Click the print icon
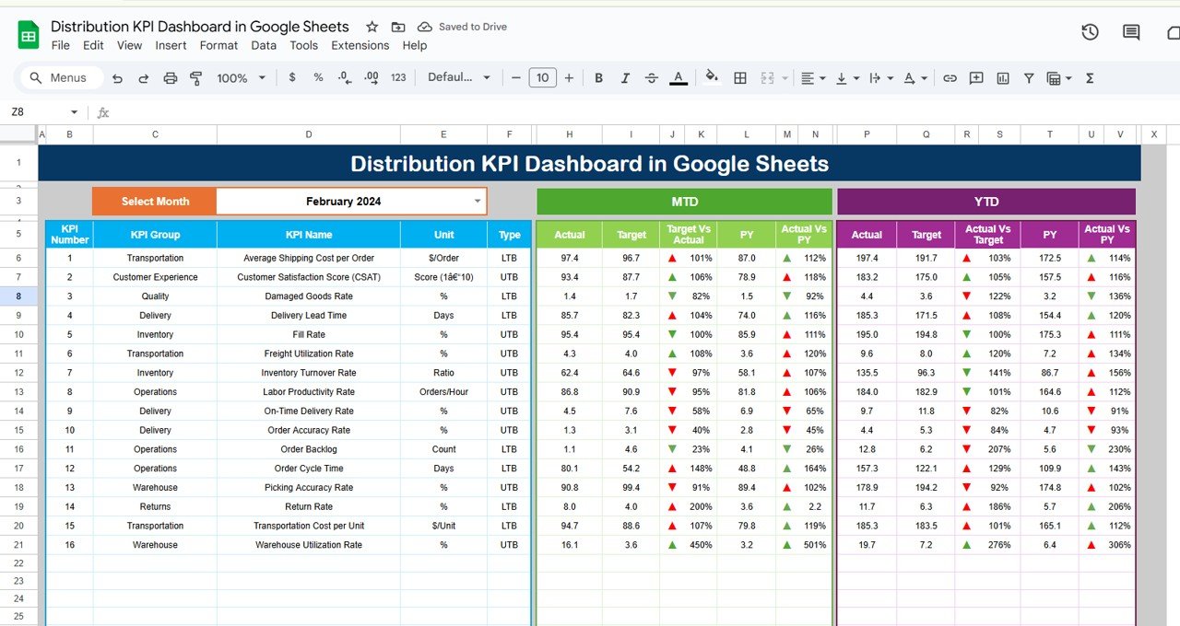Viewport: 1180px width, 626px height. (x=170, y=78)
